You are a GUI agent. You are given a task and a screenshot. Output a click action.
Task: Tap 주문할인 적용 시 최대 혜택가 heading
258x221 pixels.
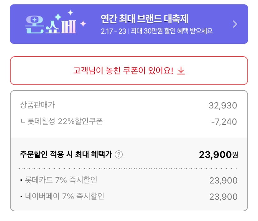(65, 154)
